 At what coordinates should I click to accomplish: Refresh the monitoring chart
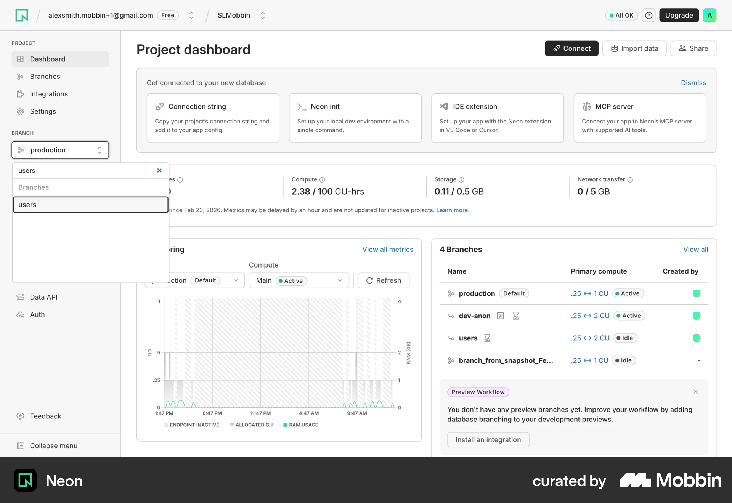pos(384,280)
